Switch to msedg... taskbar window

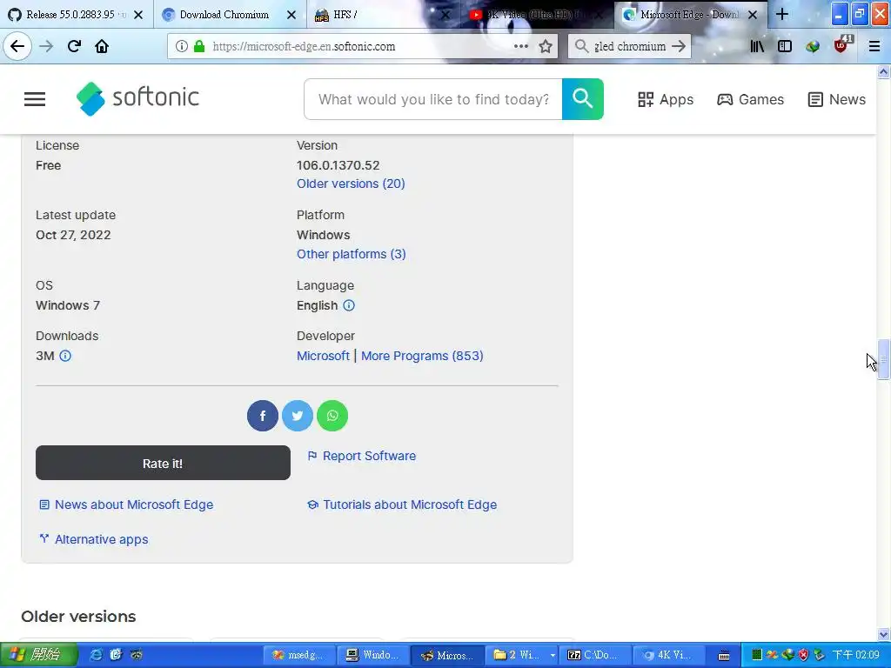[x=299, y=655]
